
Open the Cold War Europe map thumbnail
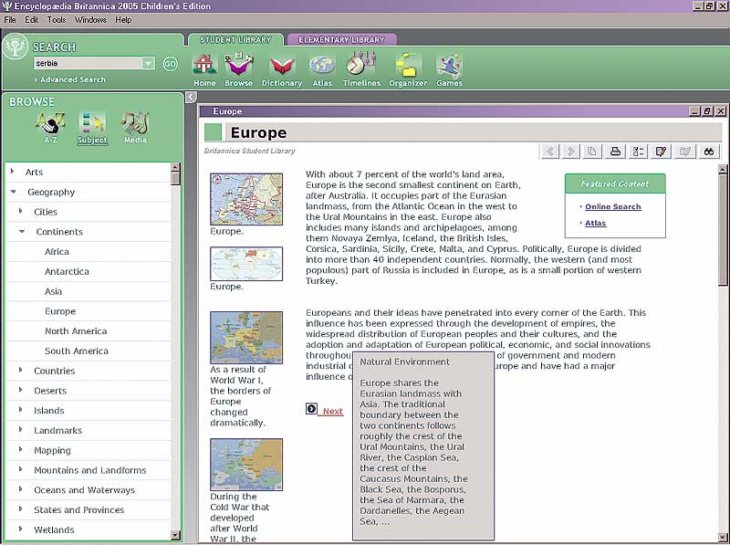246,465
